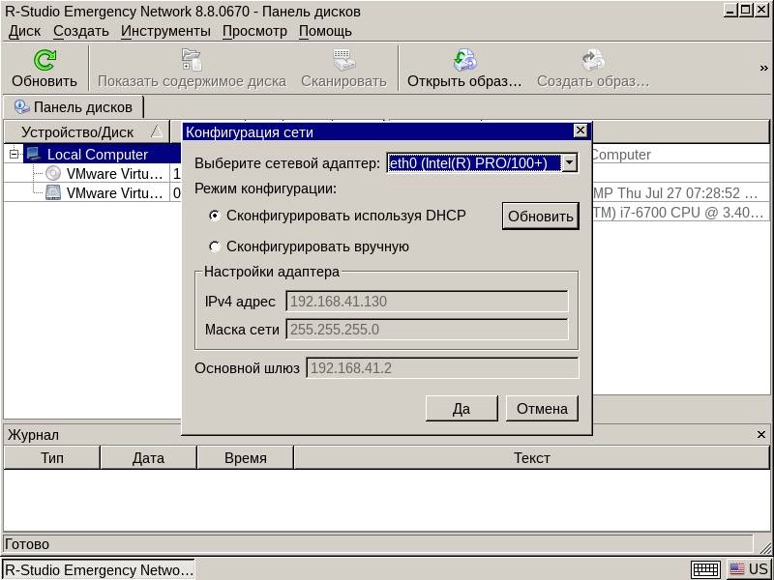This screenshot has width=774, height=580.
Task: Click the Основной шлюз input field
Action: click(x=442, y=368)
